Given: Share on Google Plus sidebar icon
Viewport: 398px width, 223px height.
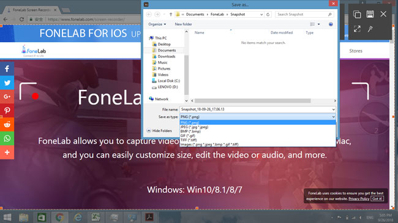Looking at the screenshot, I should [7, 97].
